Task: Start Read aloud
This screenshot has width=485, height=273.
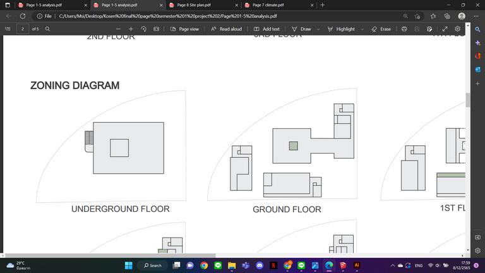Action: (x=226, y=29)
